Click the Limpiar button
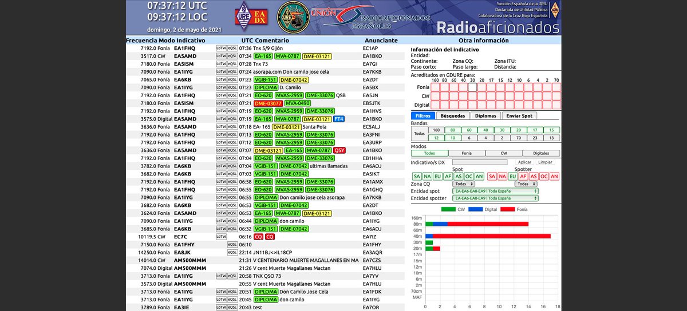This screenshot has height=311, width=687. 545,162
